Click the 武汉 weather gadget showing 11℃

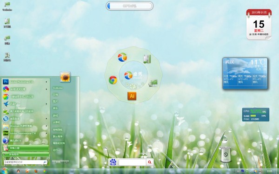245,73
